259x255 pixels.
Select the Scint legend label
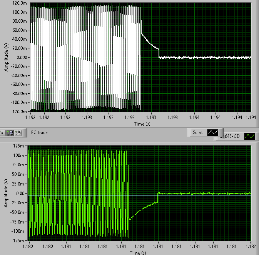point(198,132)
